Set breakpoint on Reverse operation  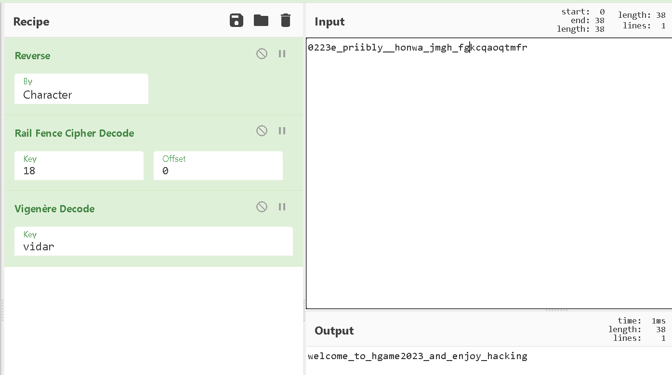tap(282, 53)
